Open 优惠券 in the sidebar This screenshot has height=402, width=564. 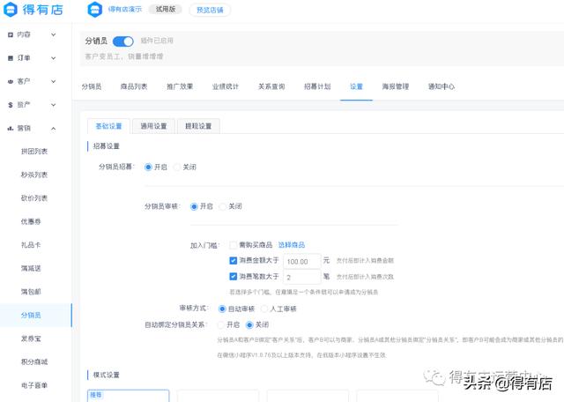31,221
